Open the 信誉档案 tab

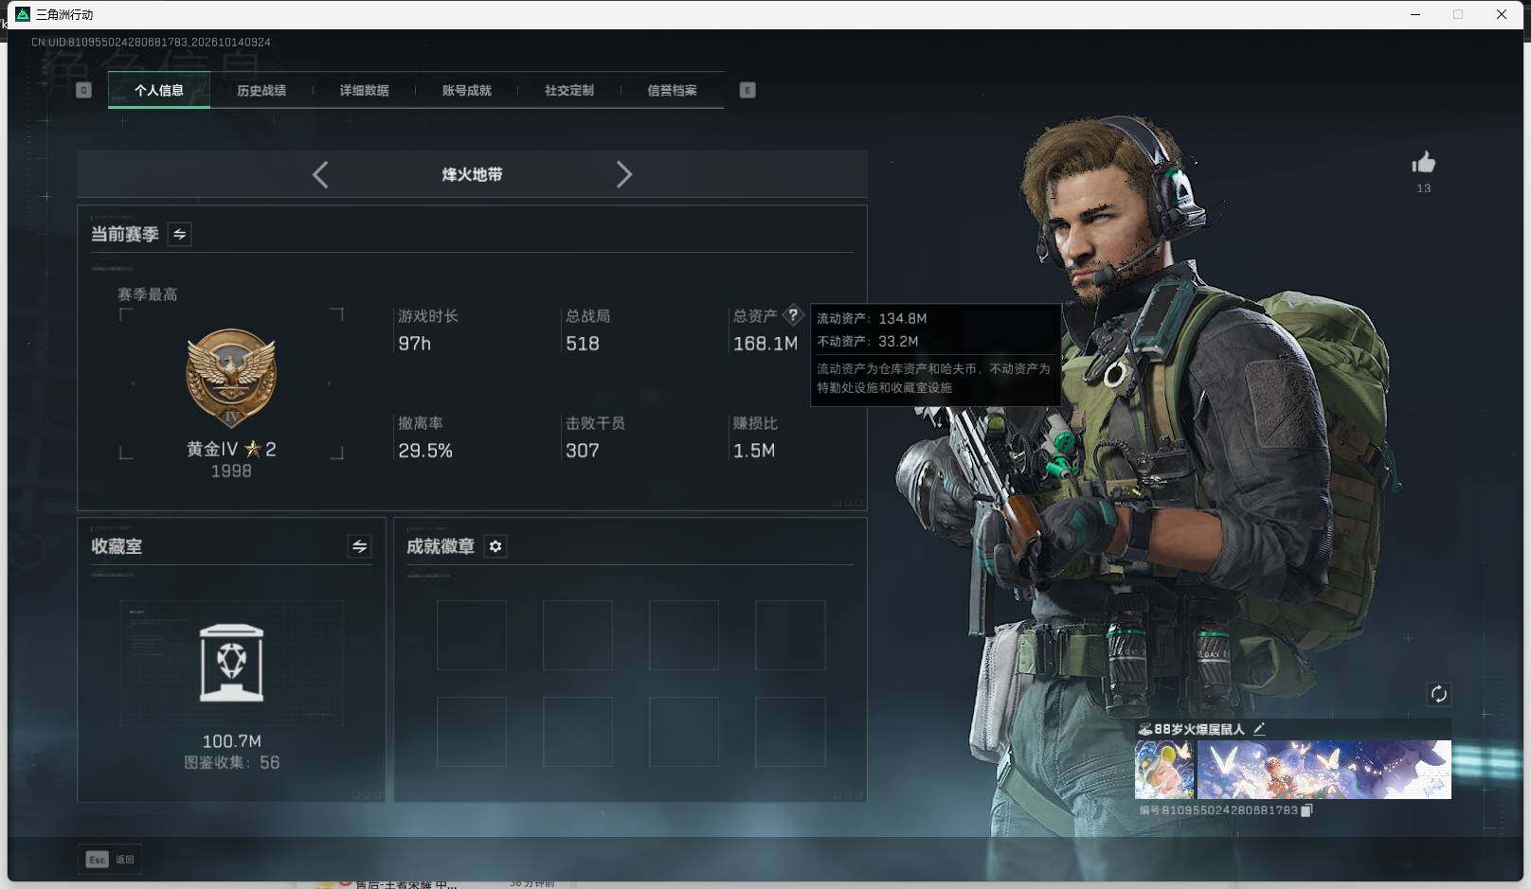(672, 90)
